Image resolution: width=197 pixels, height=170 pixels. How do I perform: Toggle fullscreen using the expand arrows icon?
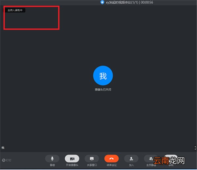[x=195, y=148]
